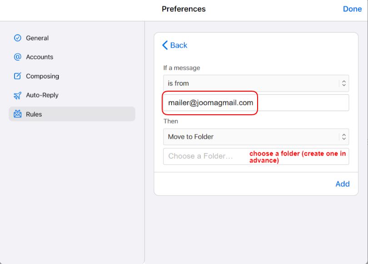The height and width of the screenshot is (264, 368).
Task: Click the Rules envelope icon
Action: click(x=18, y=114)
